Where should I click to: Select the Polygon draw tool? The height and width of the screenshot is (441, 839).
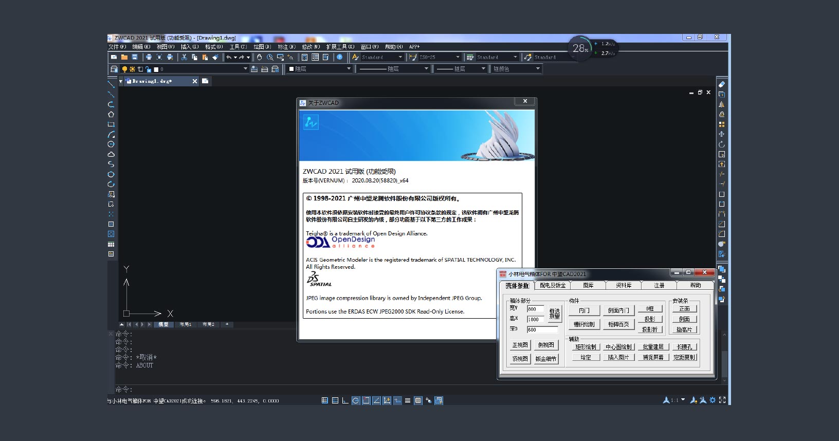(111, 114)
